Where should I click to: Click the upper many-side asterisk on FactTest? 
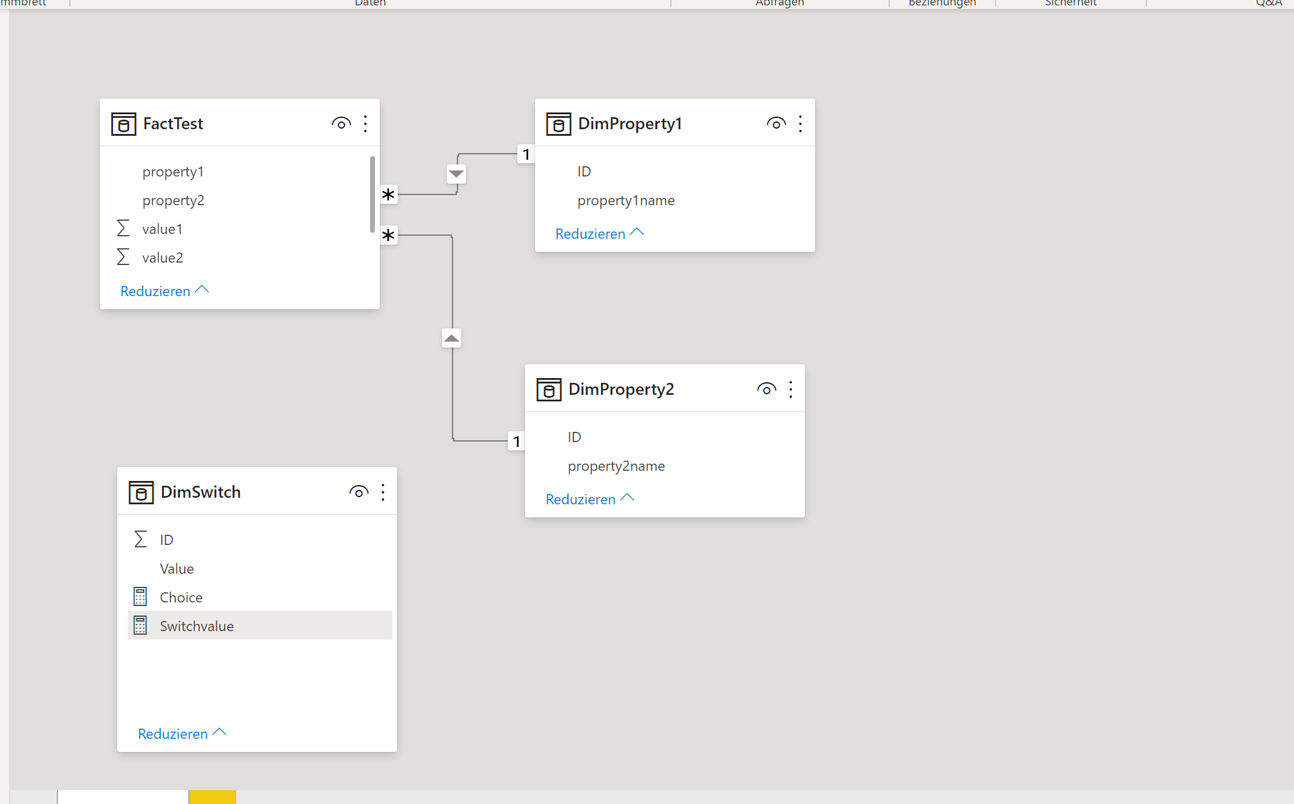click(388, 194)
